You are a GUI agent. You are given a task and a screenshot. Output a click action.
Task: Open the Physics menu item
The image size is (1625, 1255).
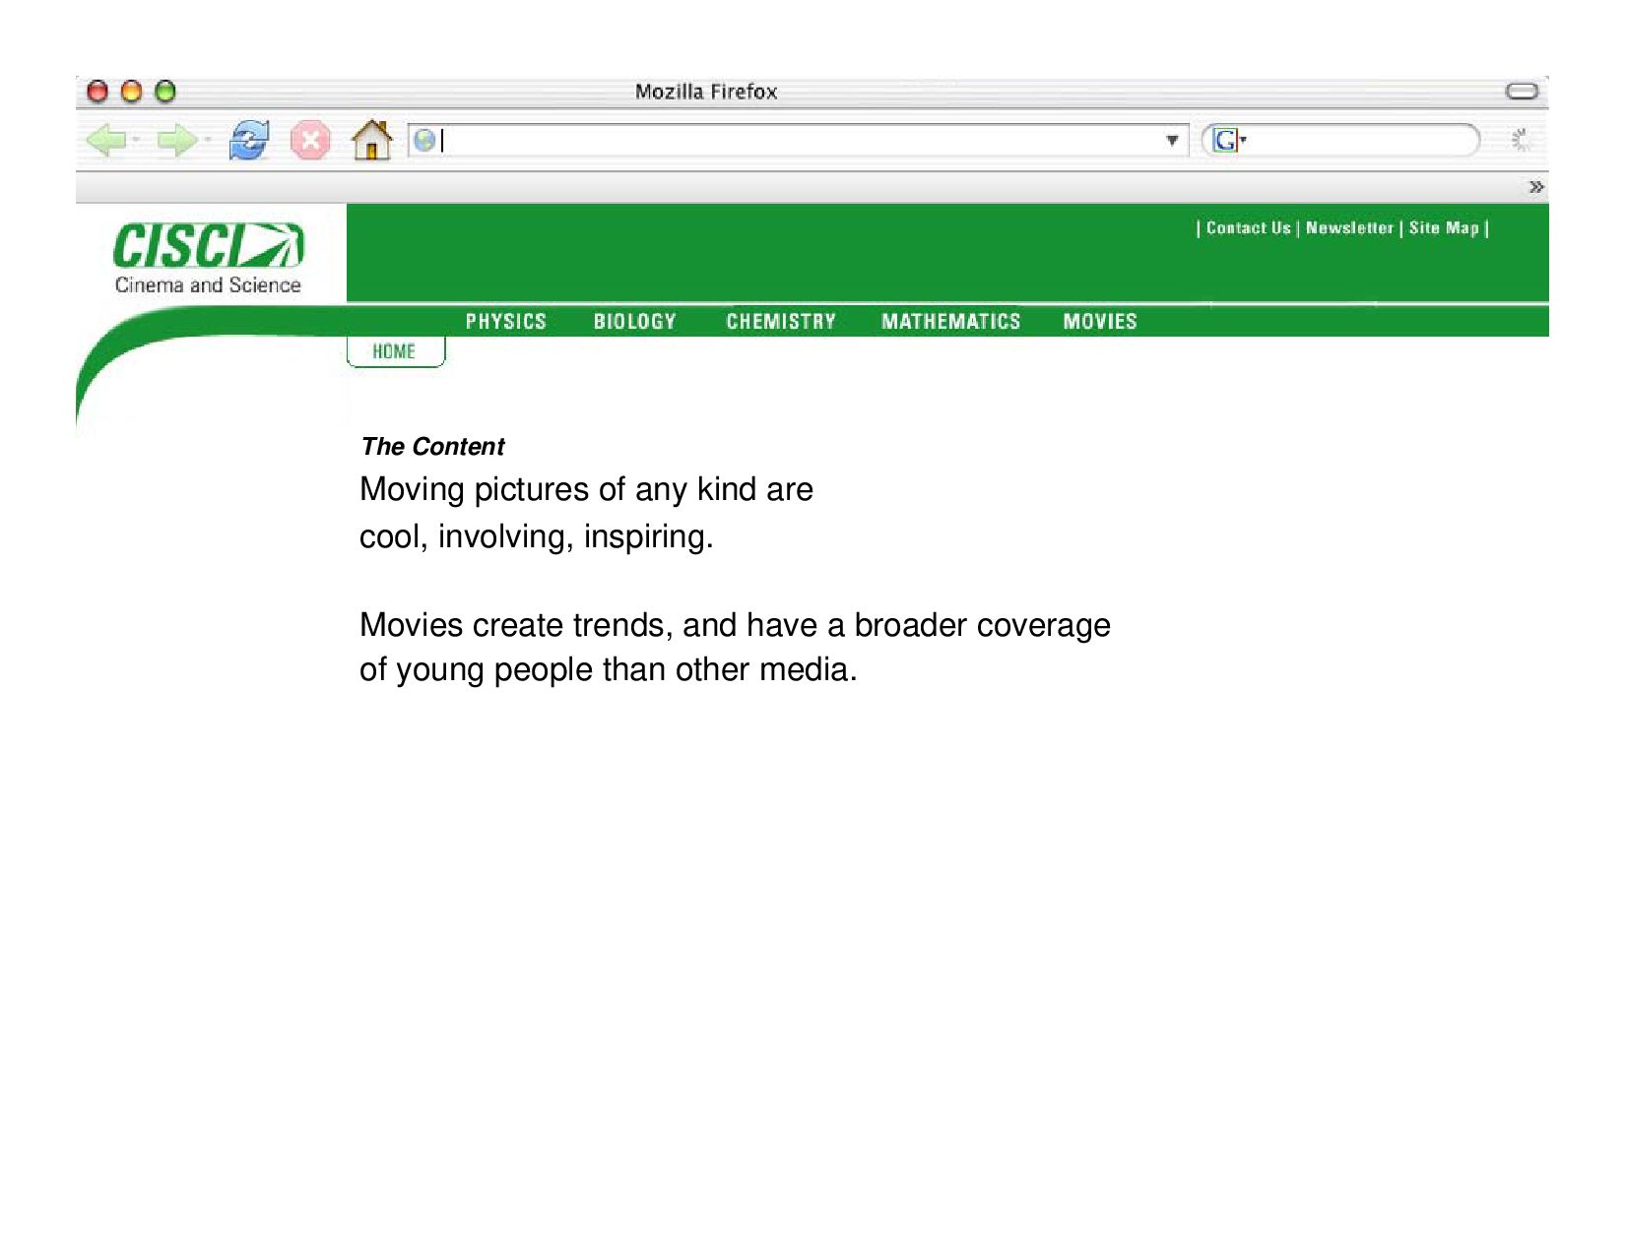click(x=506, y=322)
